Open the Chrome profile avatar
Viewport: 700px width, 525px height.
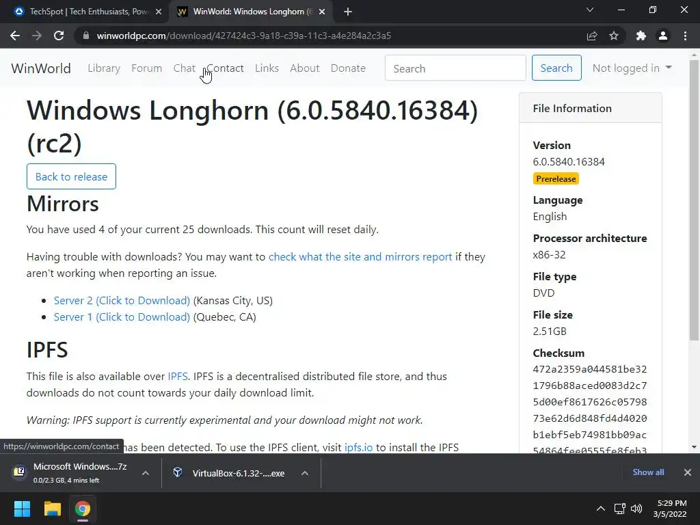[663, 36]
